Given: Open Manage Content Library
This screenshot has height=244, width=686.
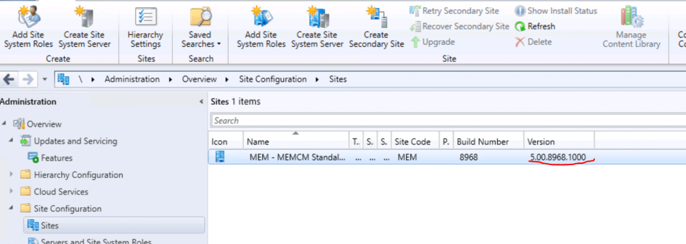Looking at the screenshot, I should point(631,26).
